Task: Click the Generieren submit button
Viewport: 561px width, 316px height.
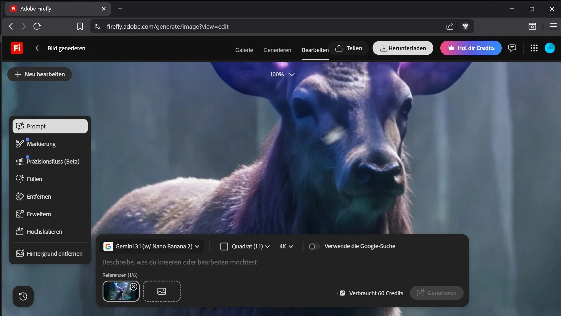Action: point(437,293)
